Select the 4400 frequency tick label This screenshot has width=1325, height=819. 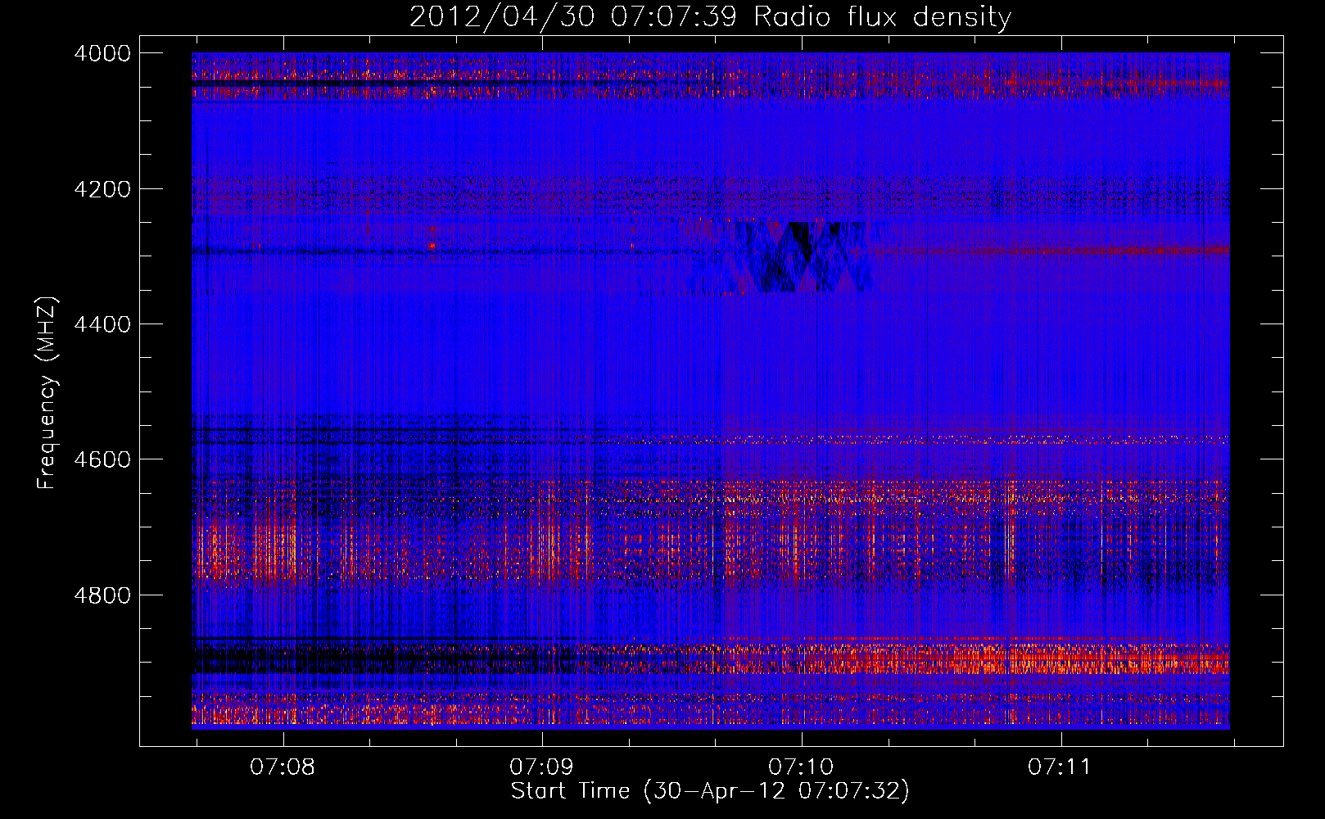pos(102,324)
